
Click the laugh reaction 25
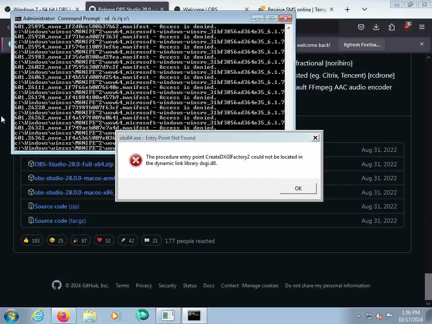(x=57, y=240)
